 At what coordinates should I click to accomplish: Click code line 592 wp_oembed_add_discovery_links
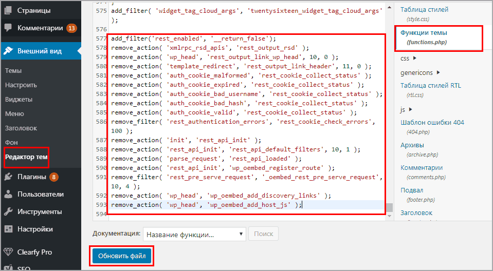221,196
